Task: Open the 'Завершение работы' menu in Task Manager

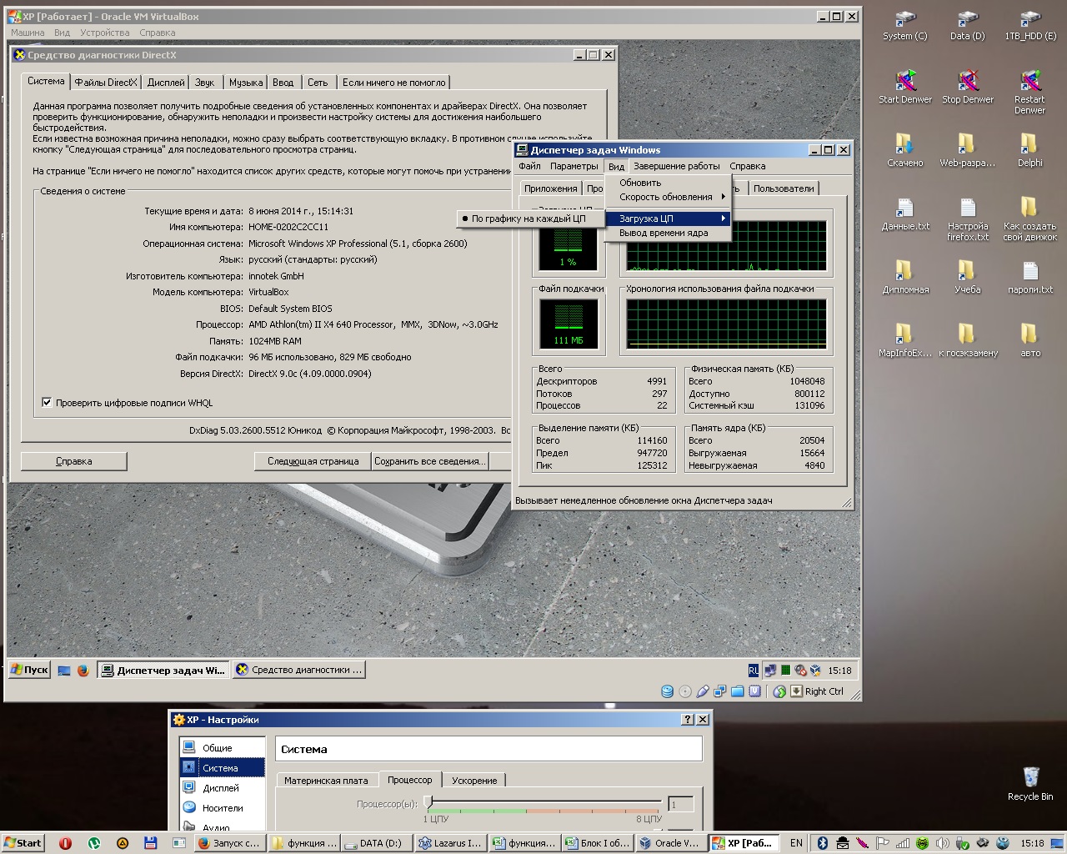Action: (x=676, y=166)
